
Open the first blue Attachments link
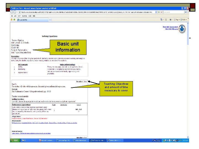point(17,123)
